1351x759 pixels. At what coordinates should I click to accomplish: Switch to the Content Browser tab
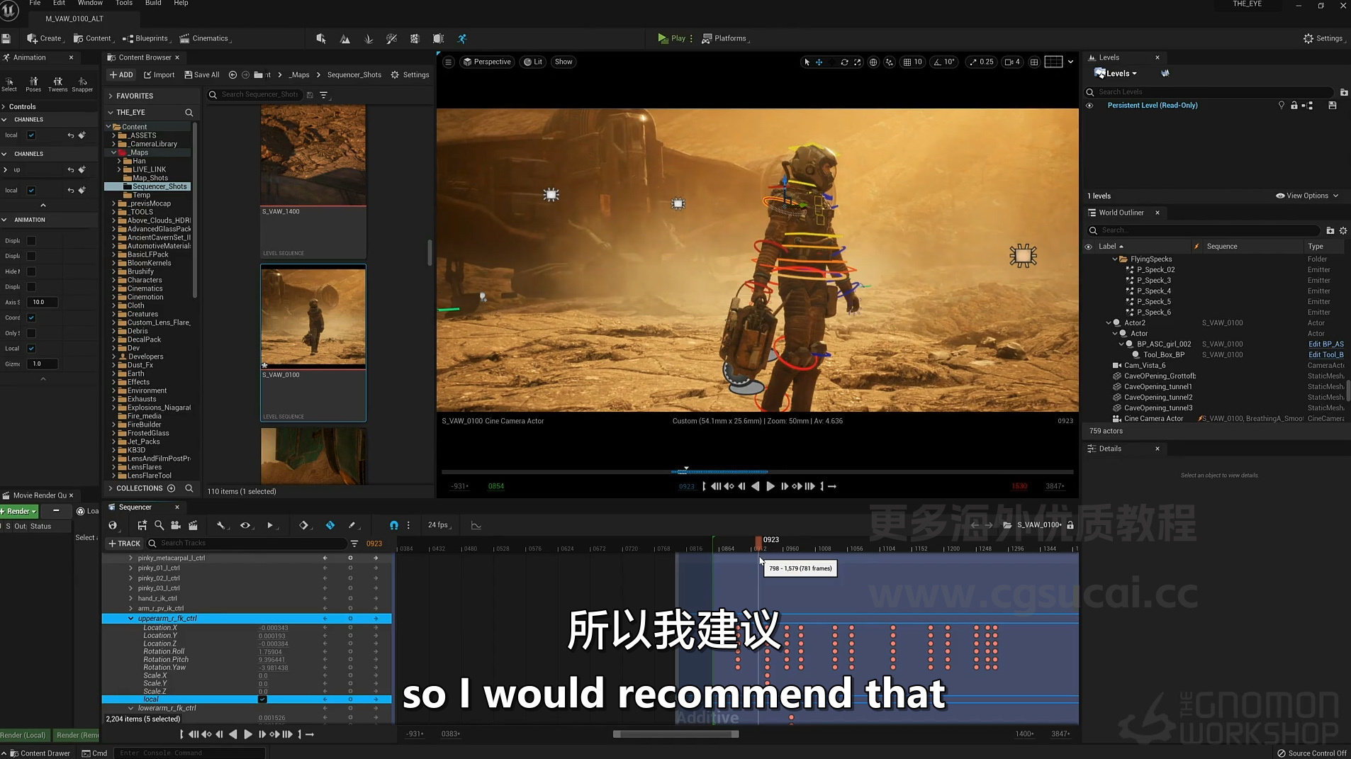(x=144, y=57)
